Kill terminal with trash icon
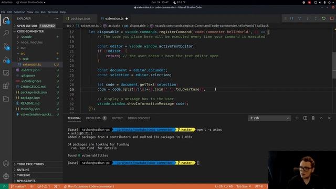 (x=313, y=118)
